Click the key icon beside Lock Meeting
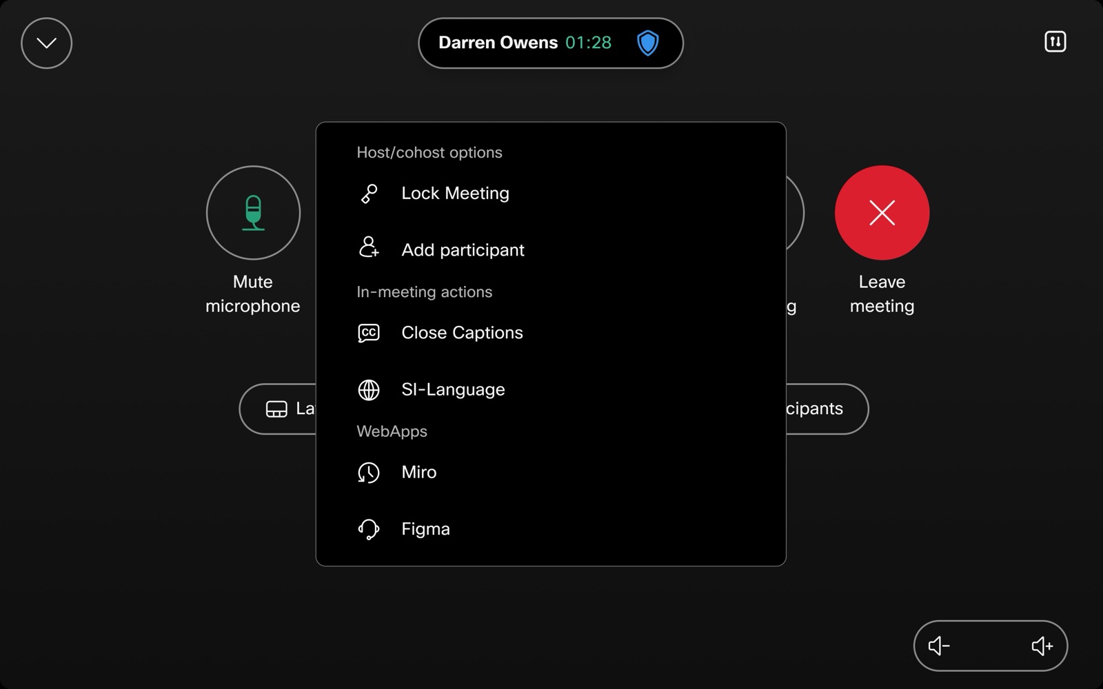Screen dimensions: 1103x689 pyautogui.click(x=369, y=194)
